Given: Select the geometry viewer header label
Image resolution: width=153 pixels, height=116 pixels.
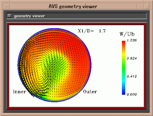Looking at the screenshot, I should [x=30, y=16].
